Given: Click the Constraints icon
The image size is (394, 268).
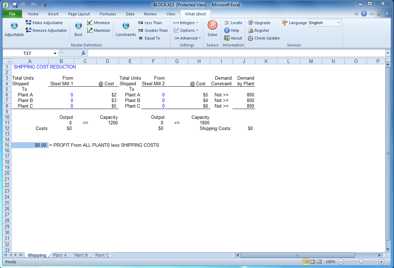Looking at the screenshot, I should pyautogui.click(x=126, y=26).
